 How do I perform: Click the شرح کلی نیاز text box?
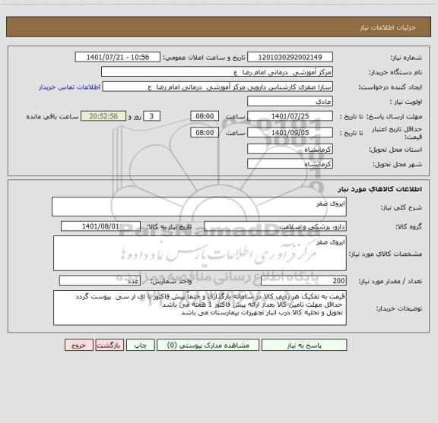coord(199,207)
